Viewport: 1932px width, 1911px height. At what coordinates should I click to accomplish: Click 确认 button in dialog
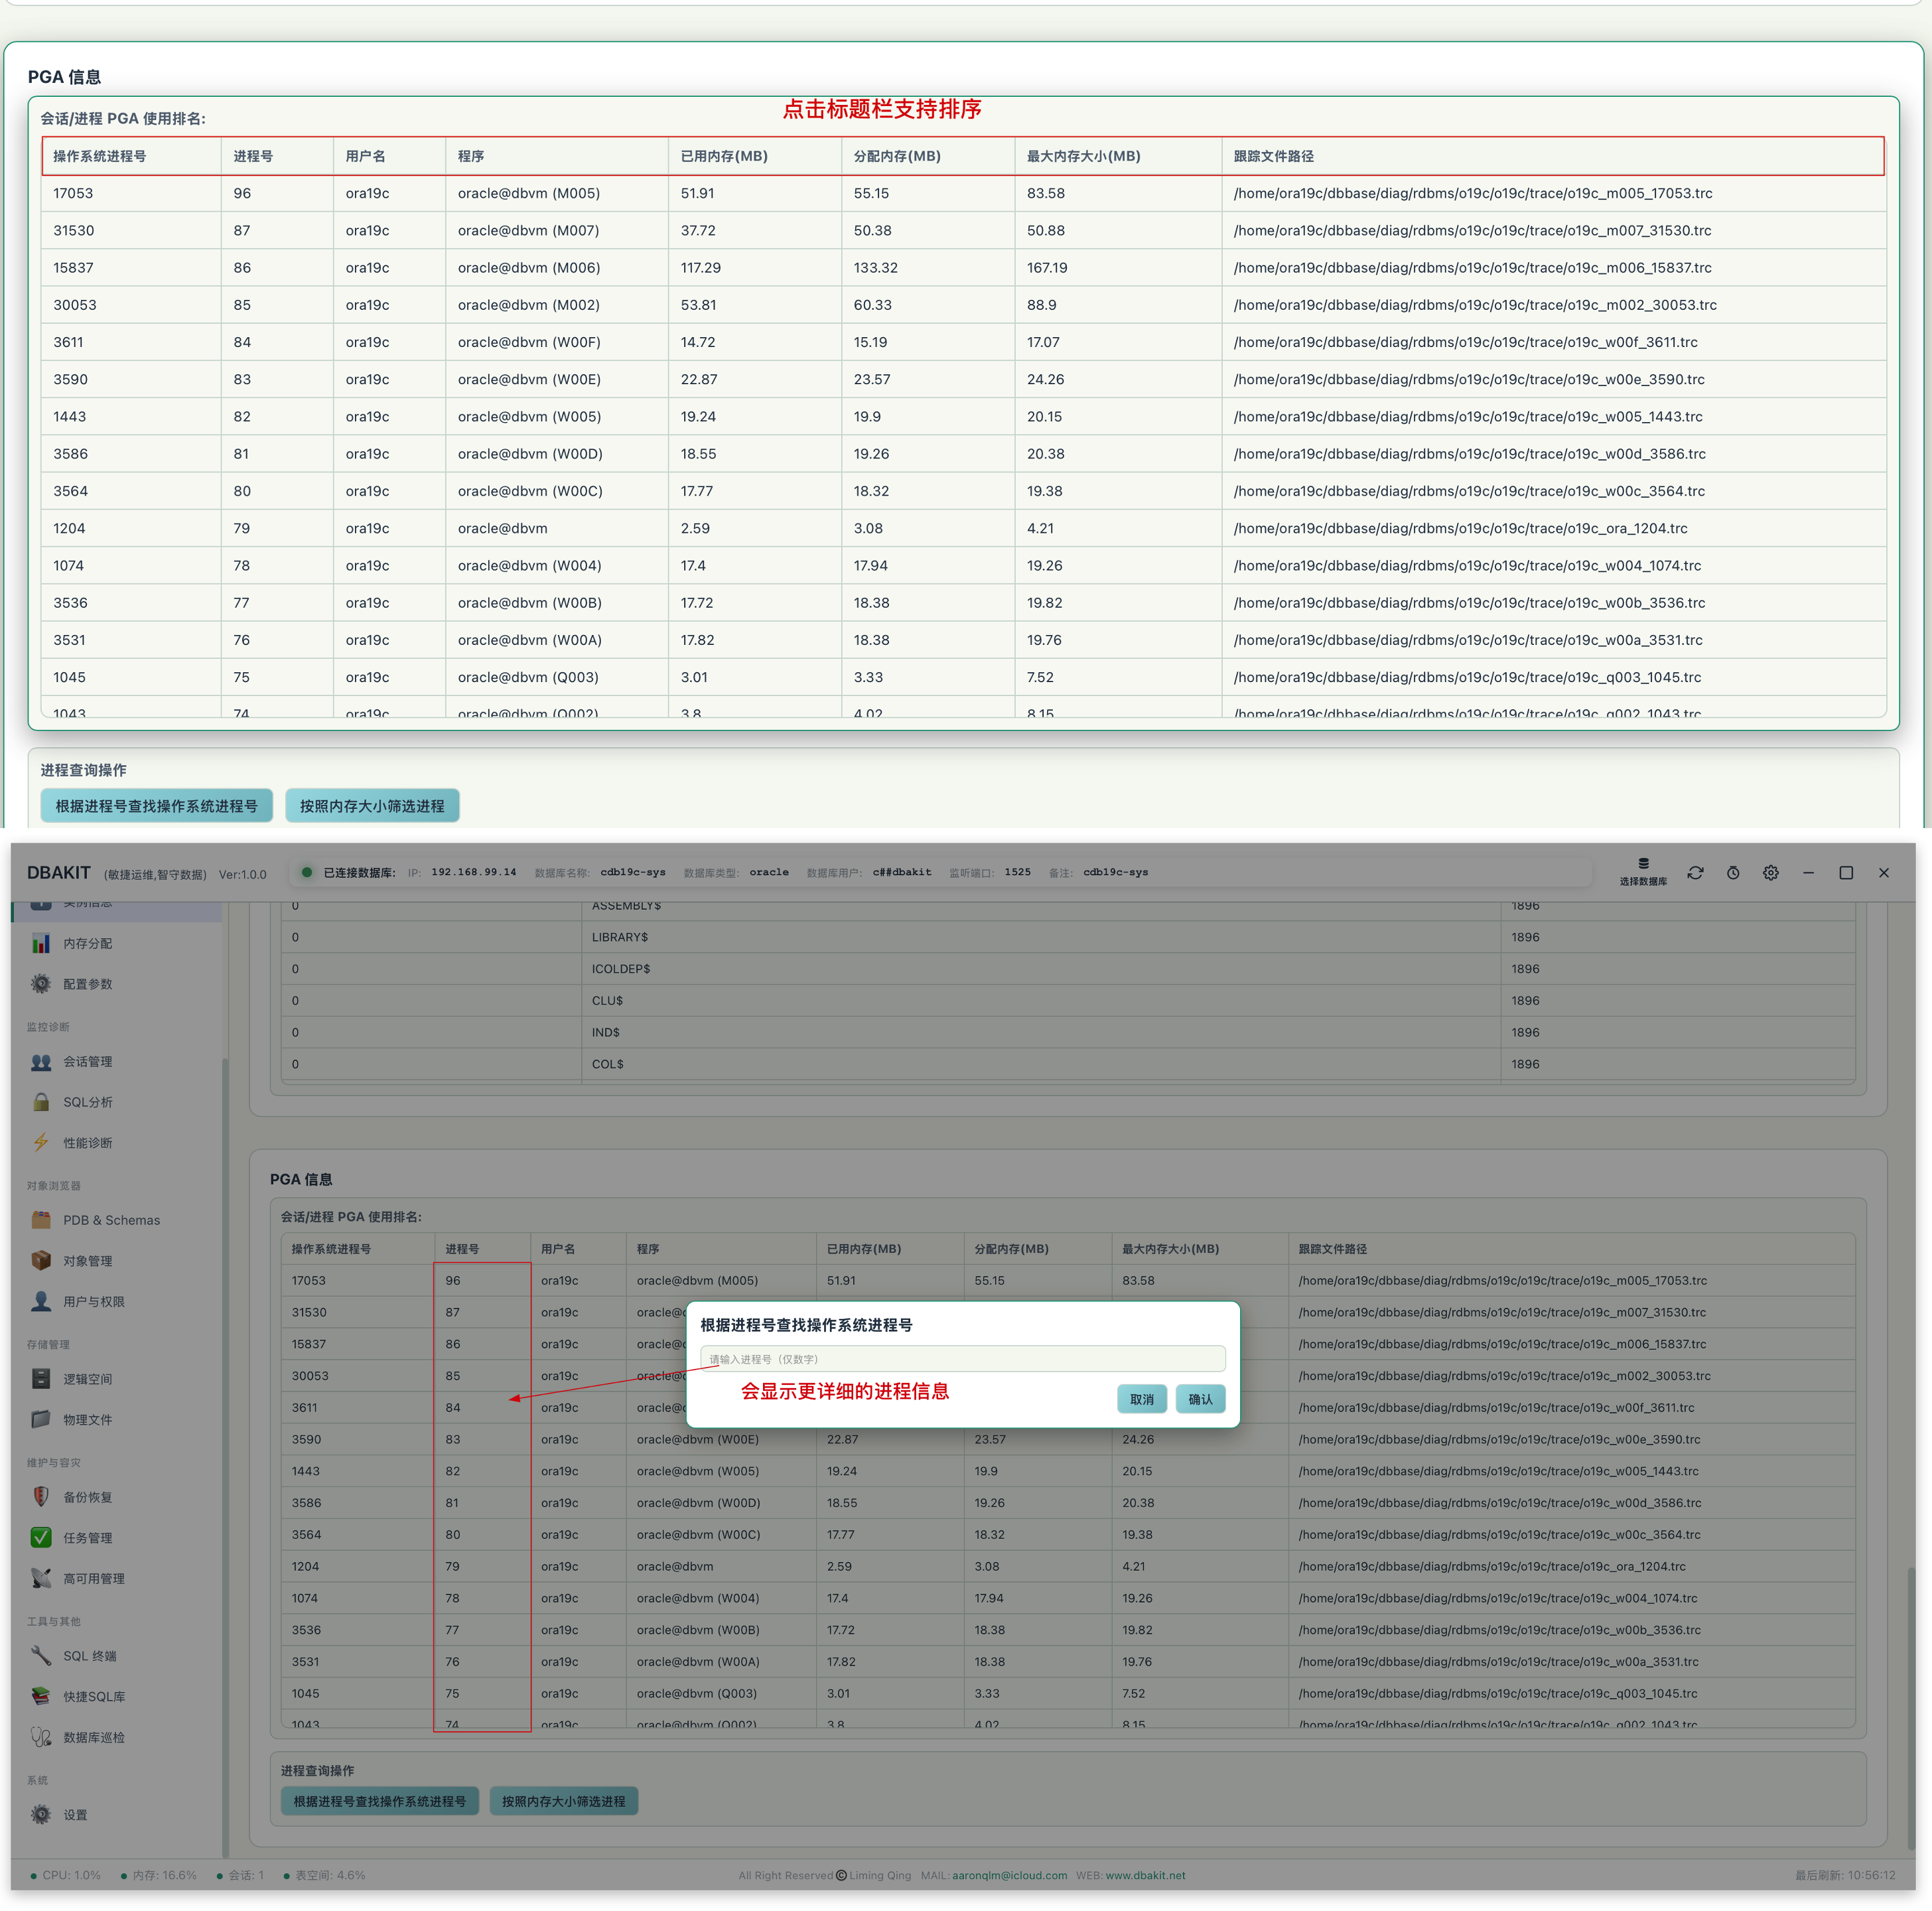1200,1399
